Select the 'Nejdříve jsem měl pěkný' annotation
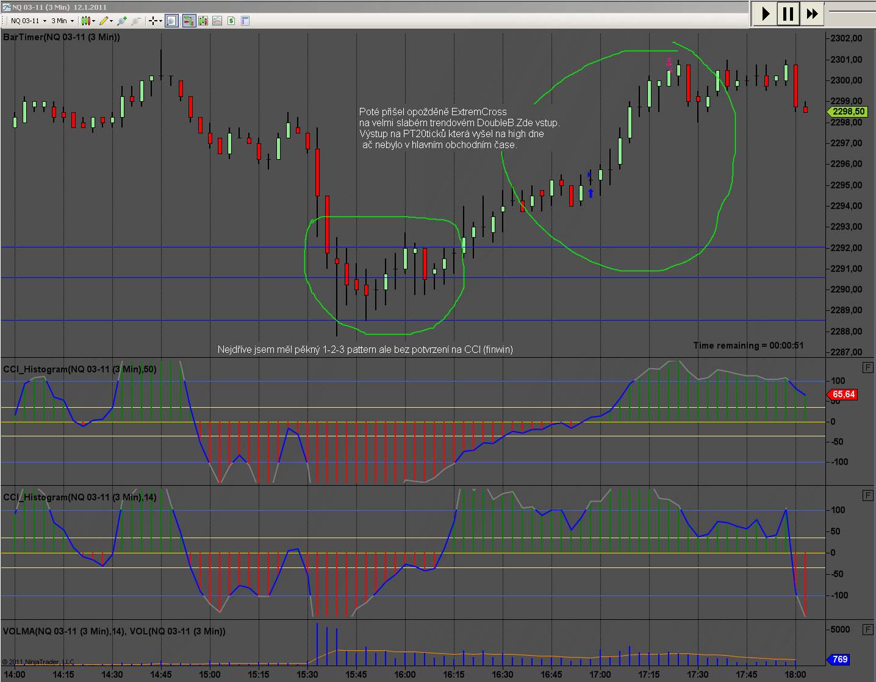Image resolution: width=876 pixels, height=682 pixels. pos(365,350)
